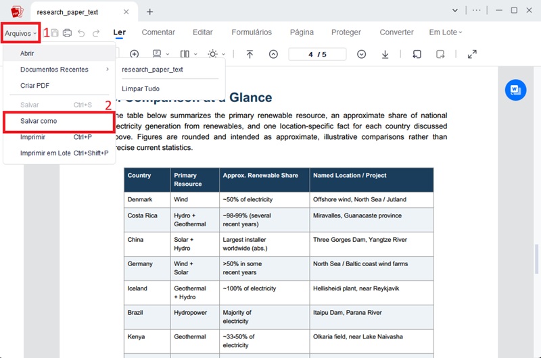This screenshot has height=358, width=541.
Task: Click the print icon in toolbar
Action: 67,33
